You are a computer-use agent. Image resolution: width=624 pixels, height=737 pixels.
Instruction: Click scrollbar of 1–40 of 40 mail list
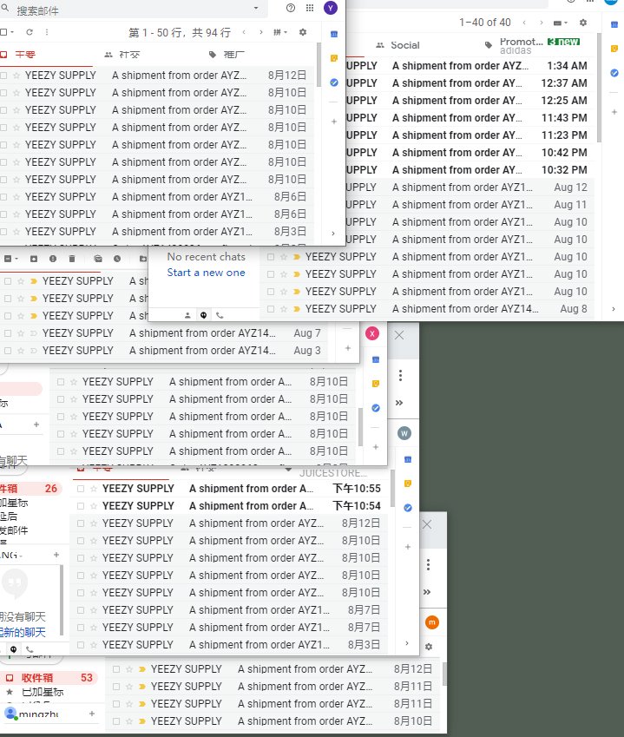(599, 88)
